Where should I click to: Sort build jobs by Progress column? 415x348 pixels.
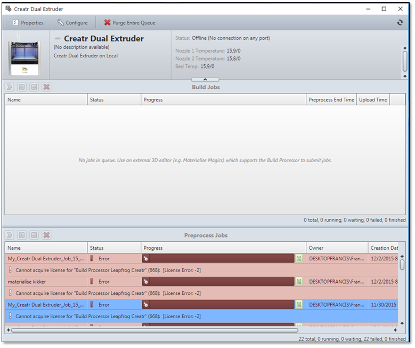point(223,99)
